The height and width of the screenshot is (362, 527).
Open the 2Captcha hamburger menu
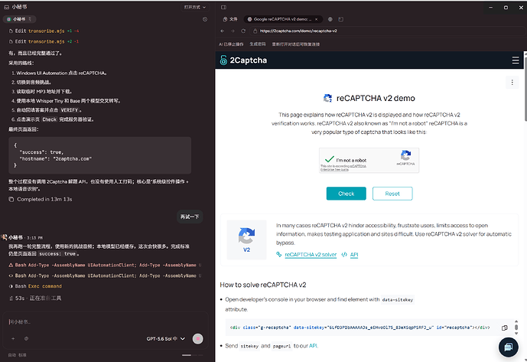(516, 60)
